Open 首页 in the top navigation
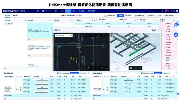 pyautogui.click(x=56, y=11)
